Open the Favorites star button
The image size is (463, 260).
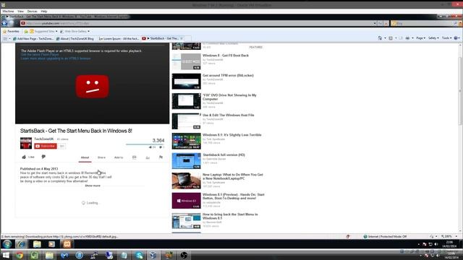point(11,31)
